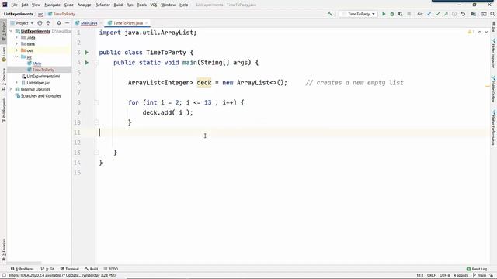This screenshot has height=279, width=497.
Task: Open the Event Log
Action: tap(477, 269)
